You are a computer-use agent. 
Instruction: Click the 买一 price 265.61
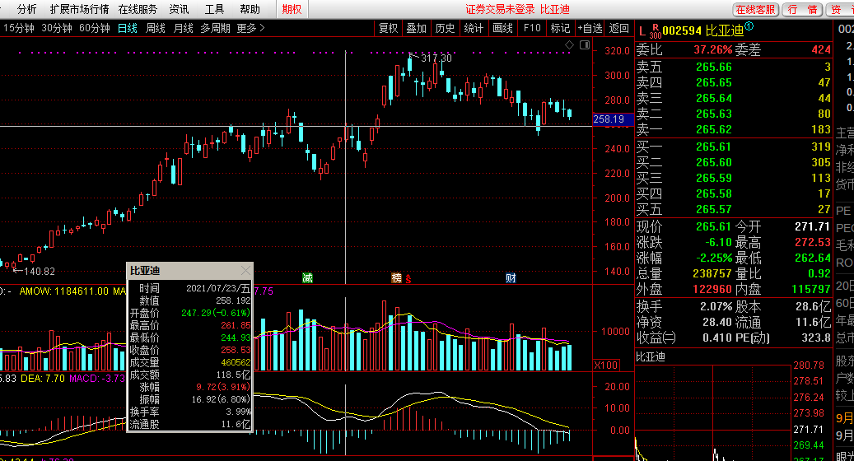[713, 147]
